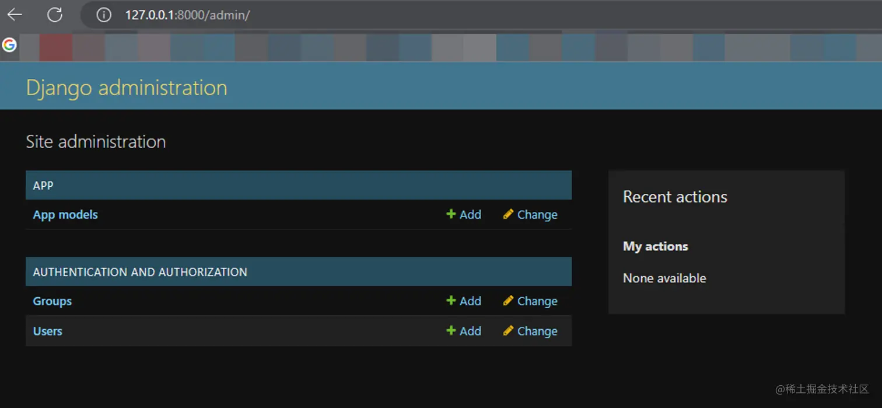
Task: Click the None available text
Action: coord(664,278)
